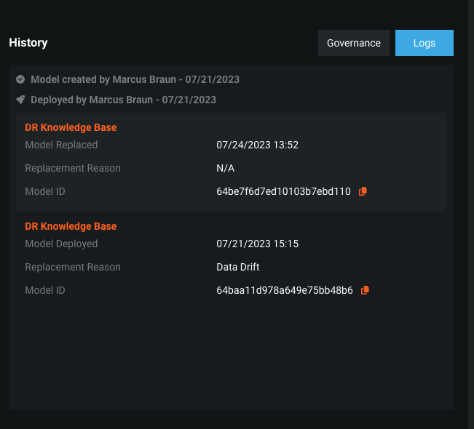Copy the model ID ending in ebd110

coord(363,191)
